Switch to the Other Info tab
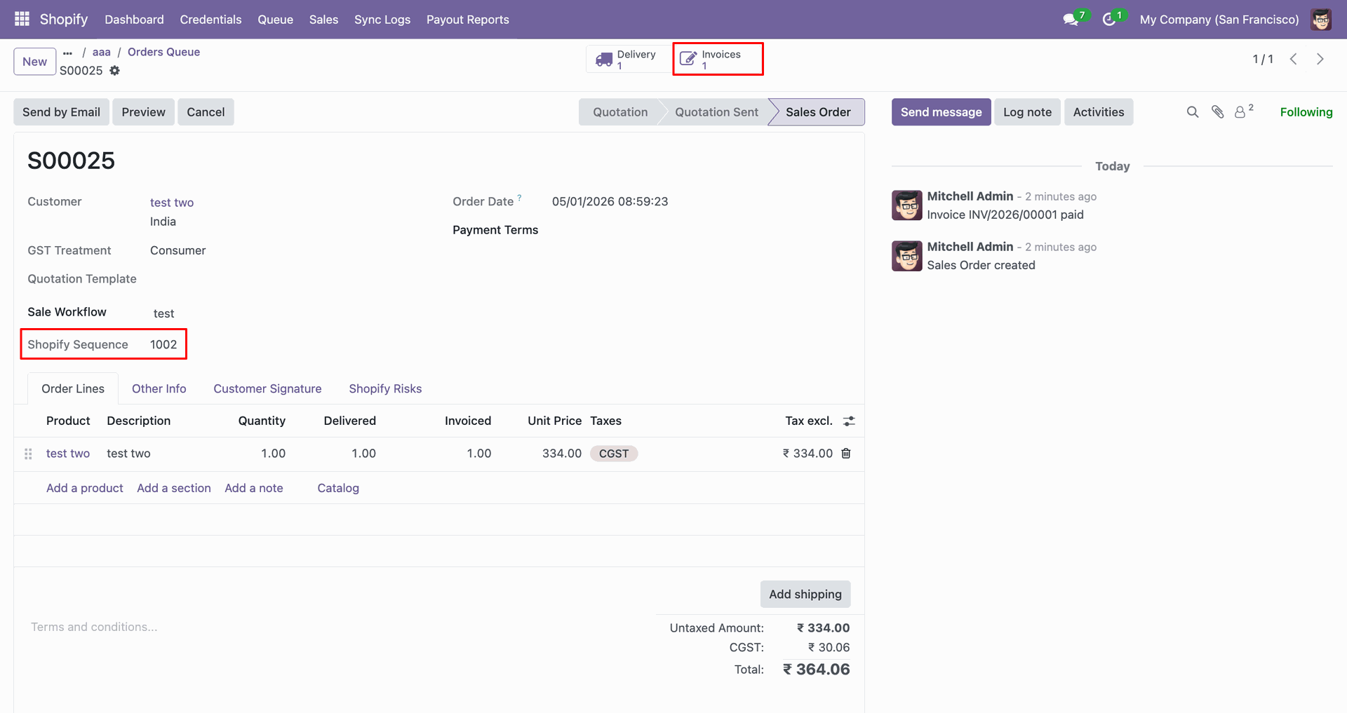The width and height of the screenshot is (1347, 713). pyautogui.click(x=159, y=389)
